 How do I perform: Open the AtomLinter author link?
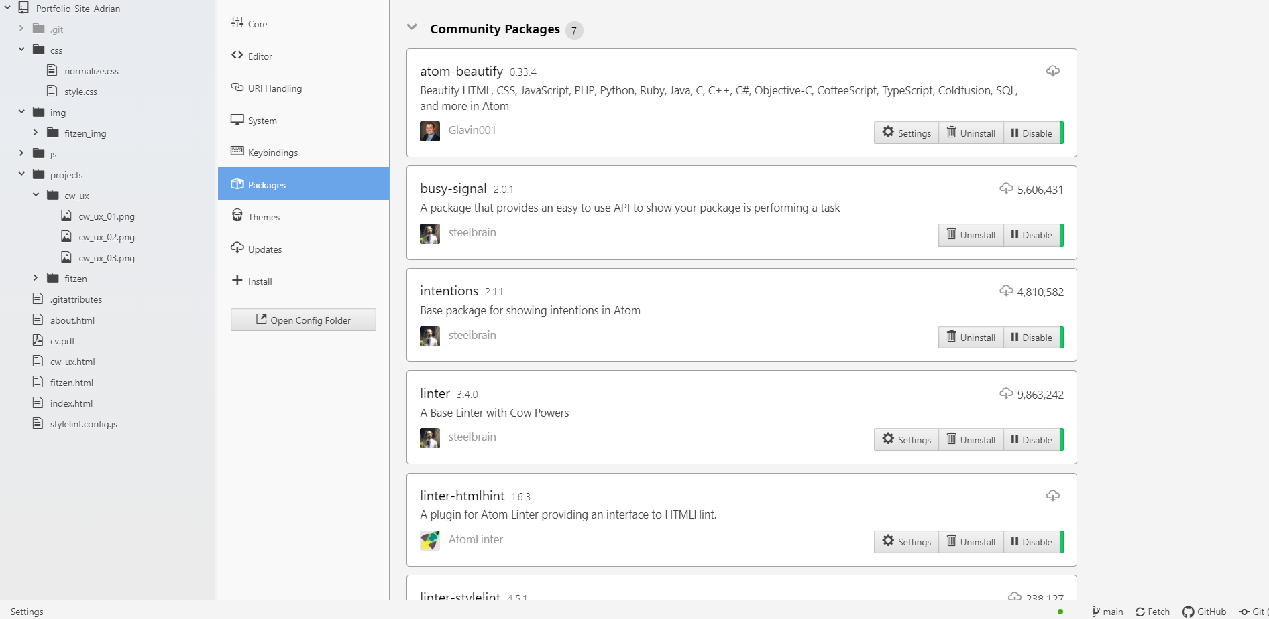tap(476, 539)
